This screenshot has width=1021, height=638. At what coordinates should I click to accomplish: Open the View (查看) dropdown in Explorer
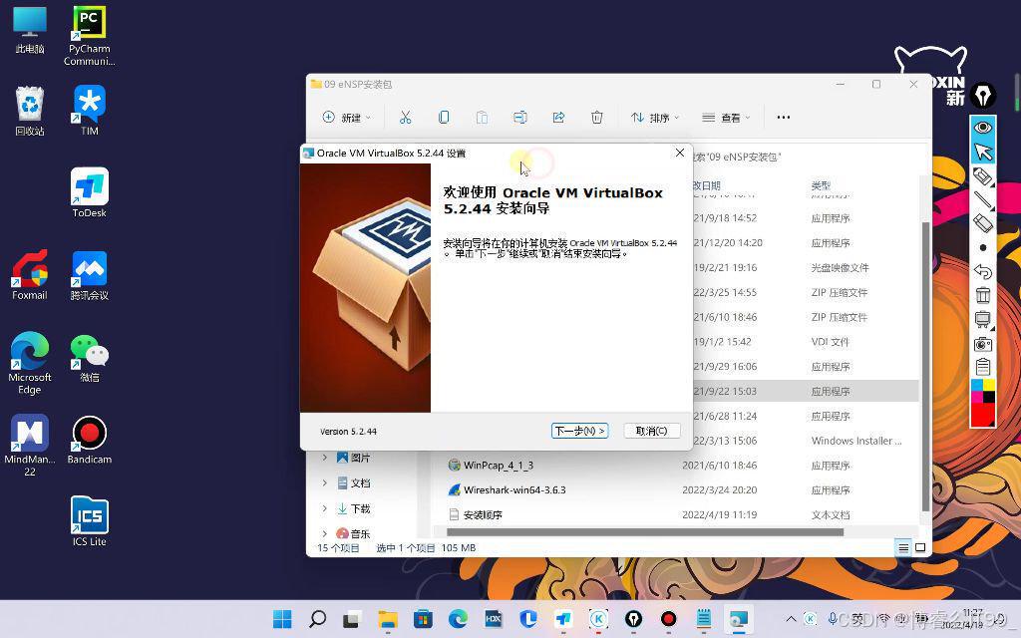(726, 118)
